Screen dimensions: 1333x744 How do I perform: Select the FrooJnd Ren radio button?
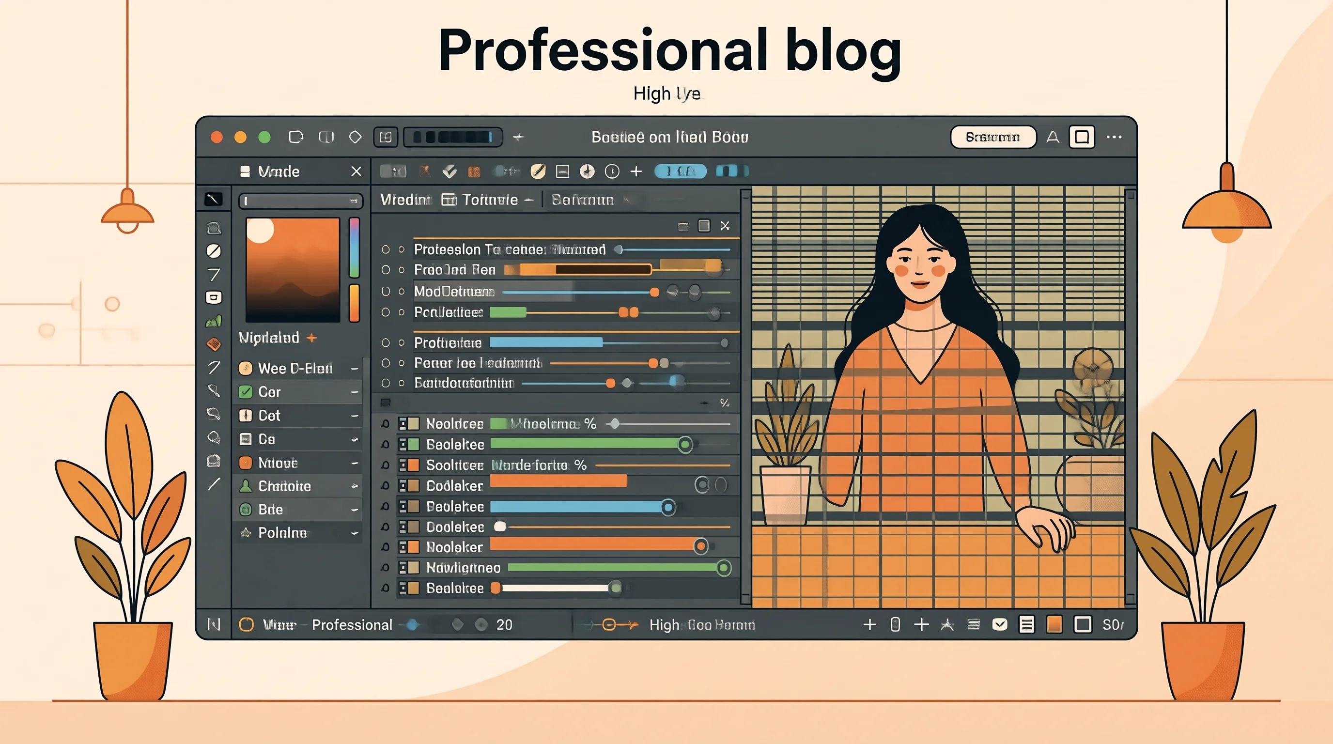point(386,270)
